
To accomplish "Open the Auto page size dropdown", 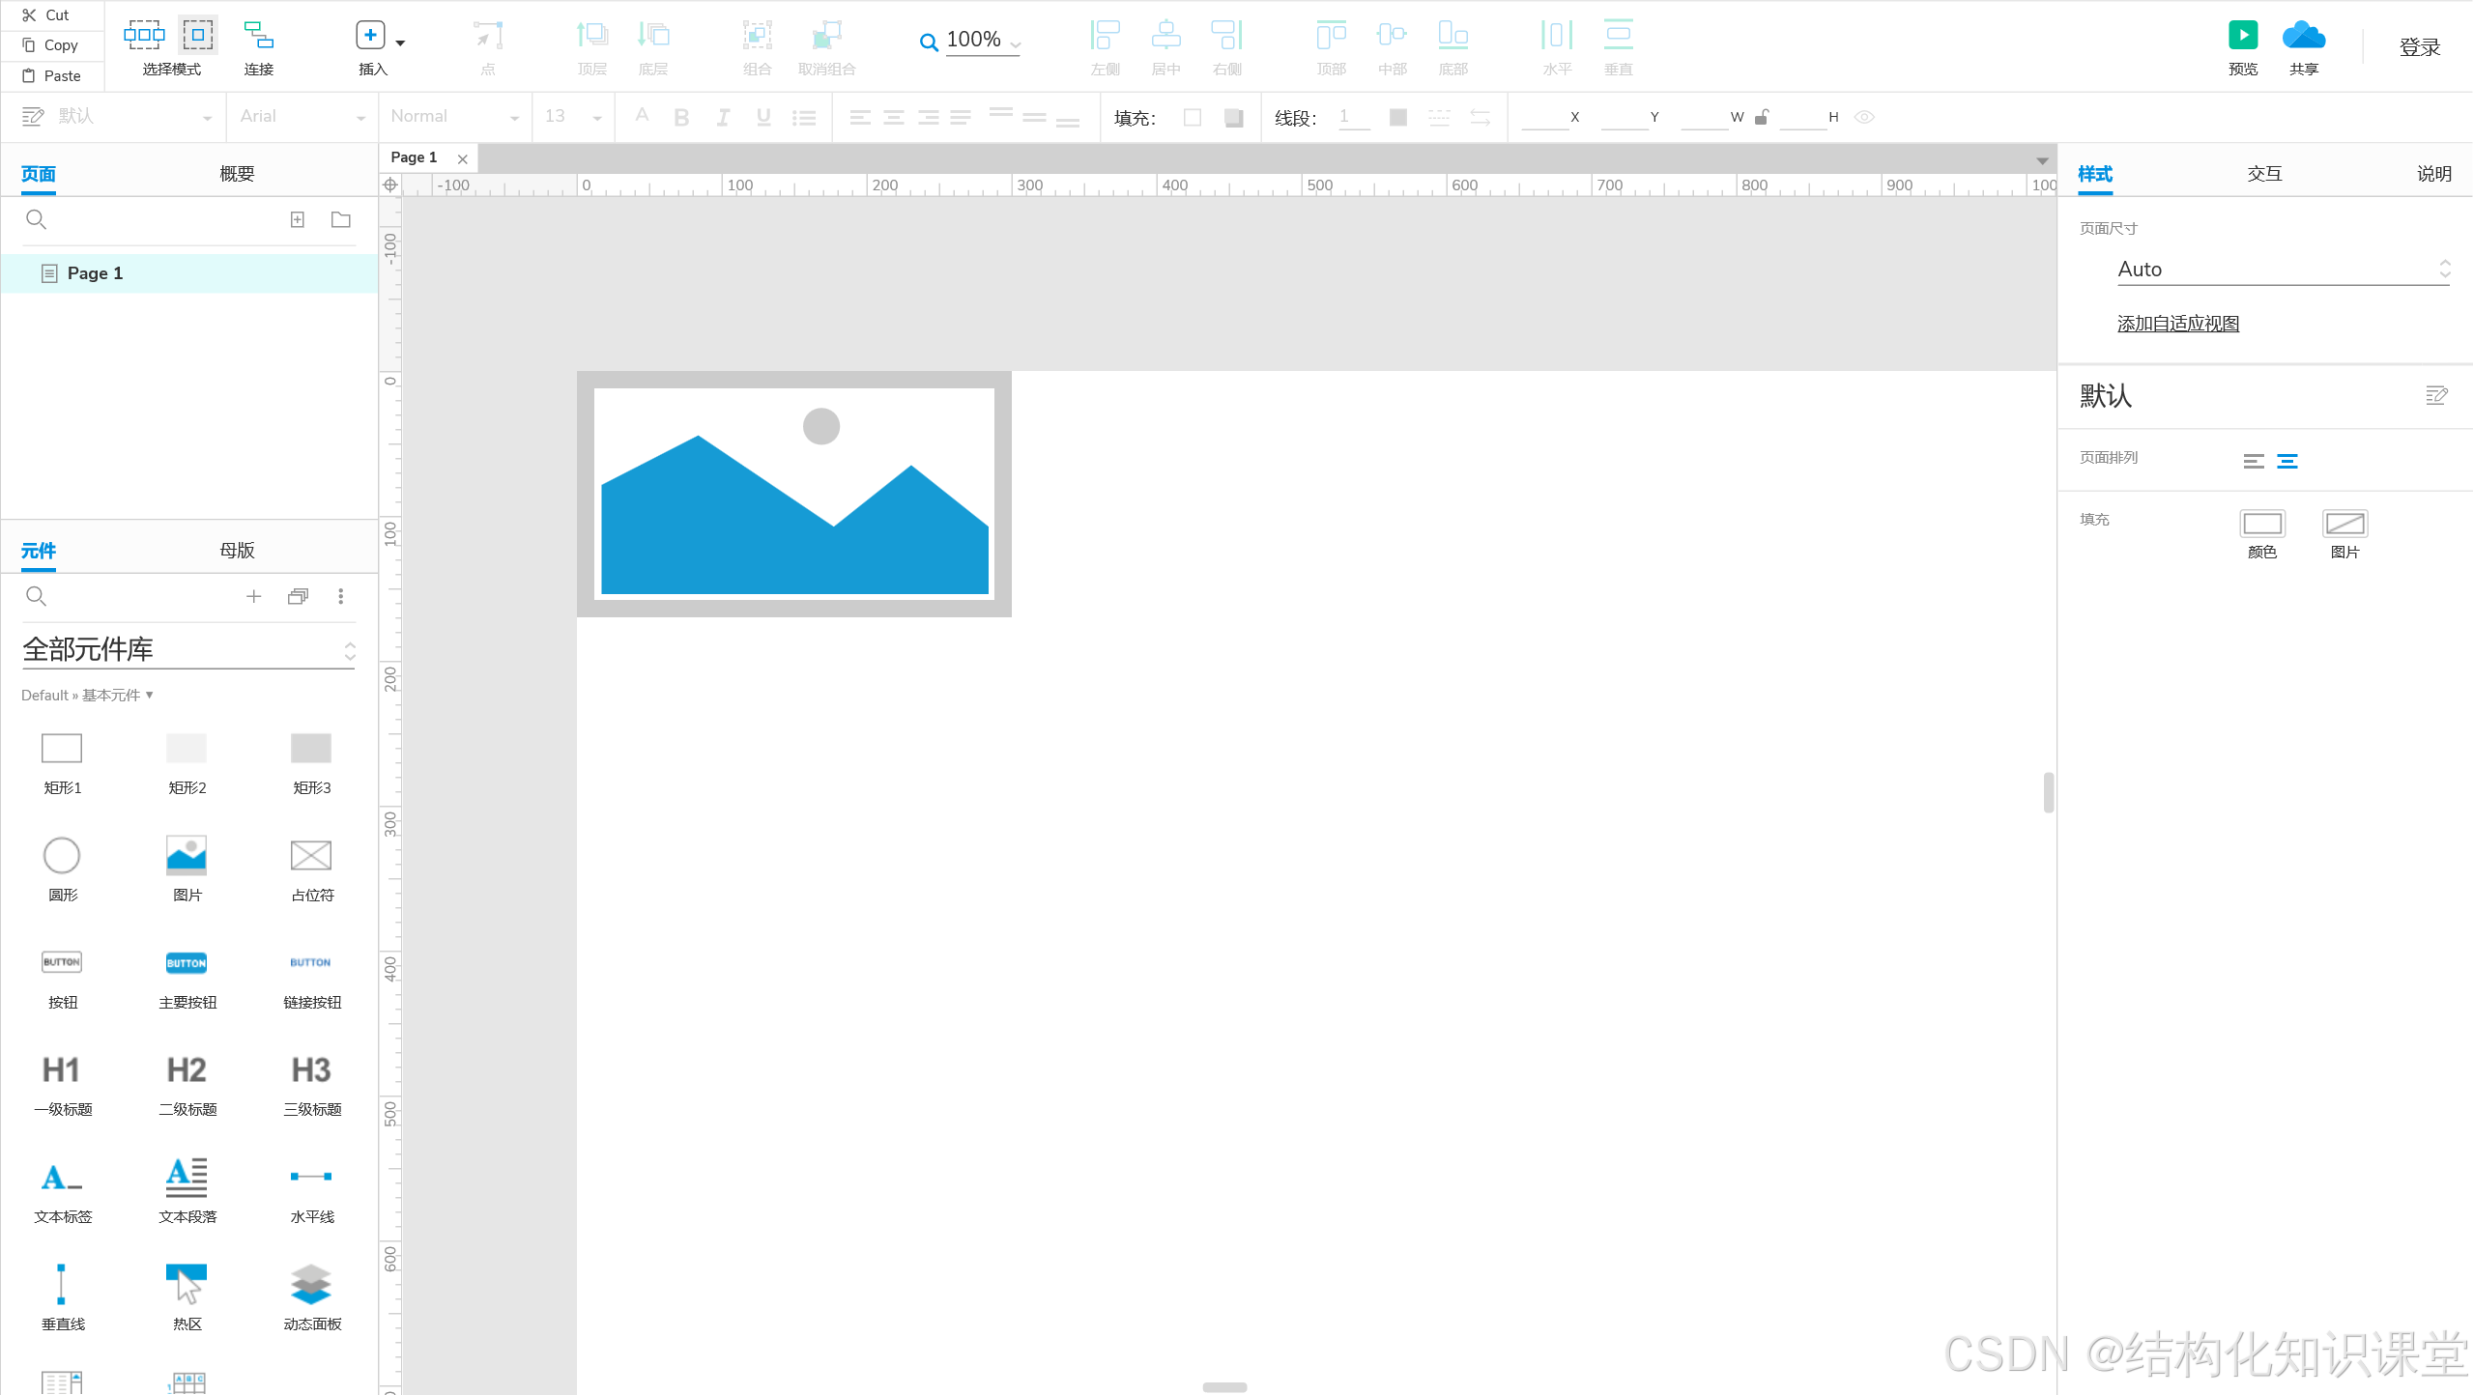I will coord(2281,270).
